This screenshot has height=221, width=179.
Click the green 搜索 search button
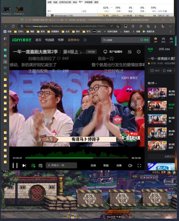click(144, 40)
